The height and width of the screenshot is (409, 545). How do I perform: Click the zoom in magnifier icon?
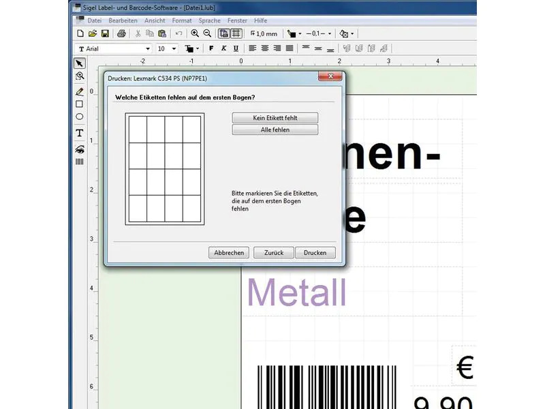(x=195, y=33)
